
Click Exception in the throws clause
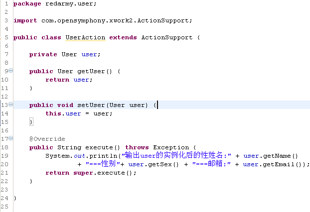pyautogui.click(x=170, y=147)
